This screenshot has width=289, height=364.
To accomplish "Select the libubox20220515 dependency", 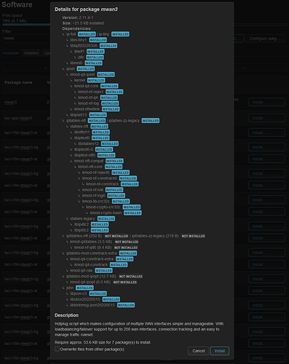I will tap(85, 299).
